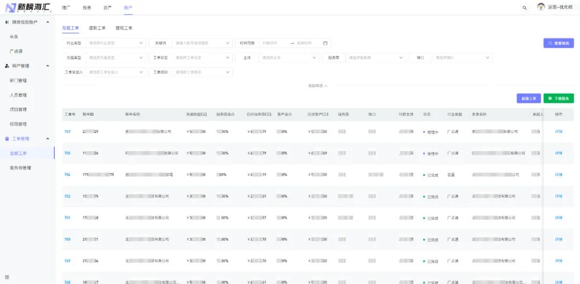Open the 账户 top menu
Viewport: 580px width, 284px height.
click(128, 8)
